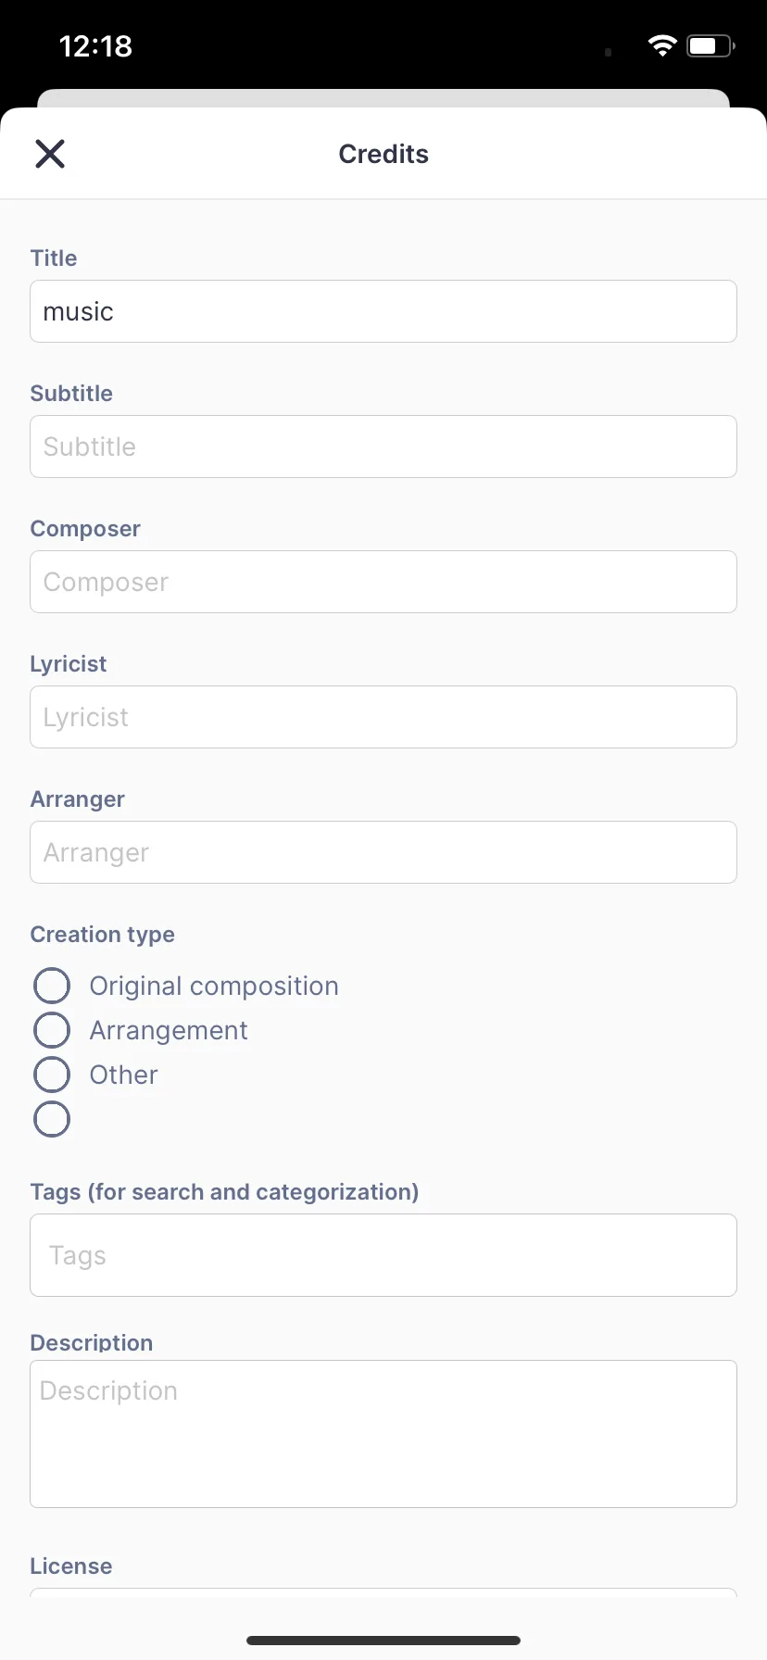This screenshot has width=767, height=1660.
Task: Select the Original composition radio button
Action: [52, 986]
